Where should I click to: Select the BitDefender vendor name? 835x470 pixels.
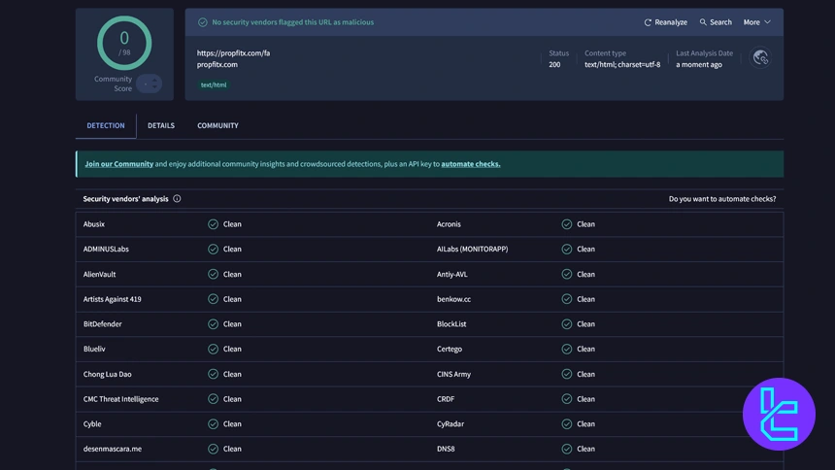(x=102, y=324)
